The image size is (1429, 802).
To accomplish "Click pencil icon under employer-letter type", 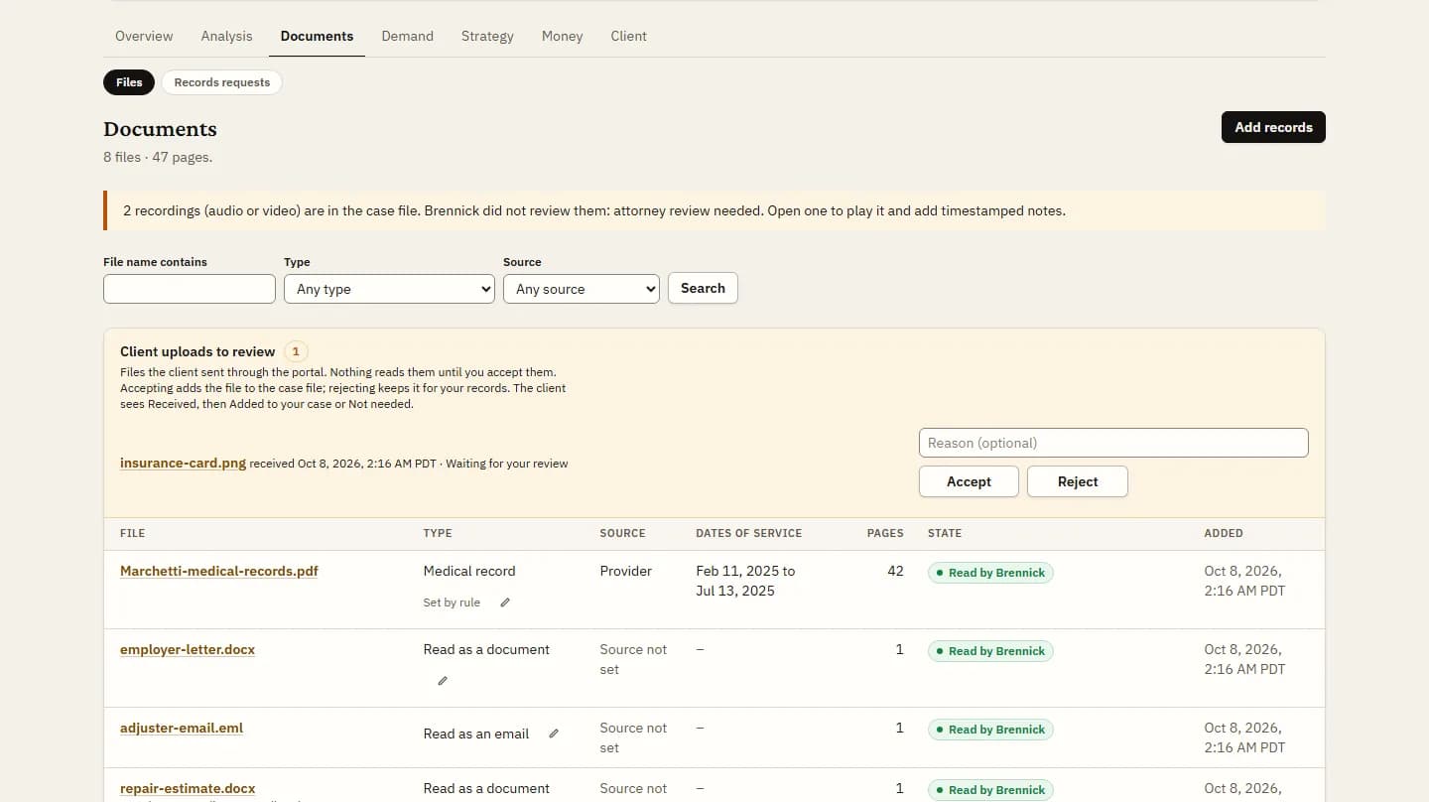I will coord(443,681).
